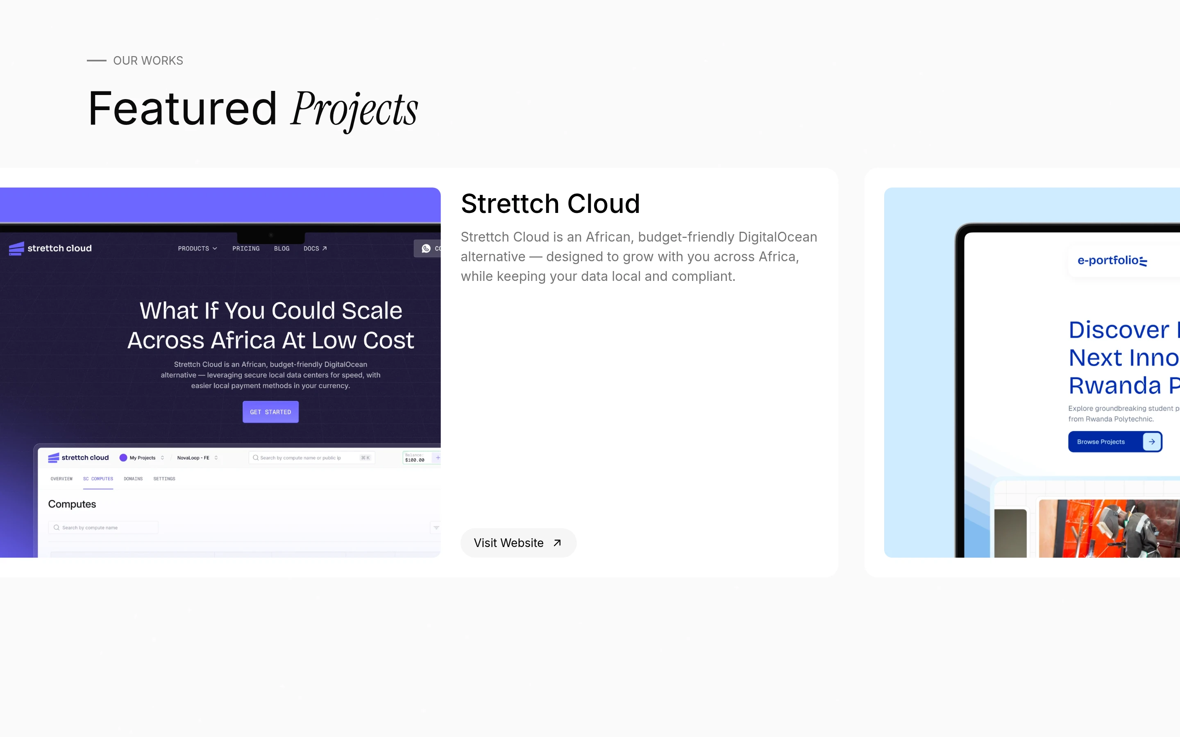Click the Strettch Cloud project description paragraph
This screenshot has width=1180, height=737.
coord(639,256)
